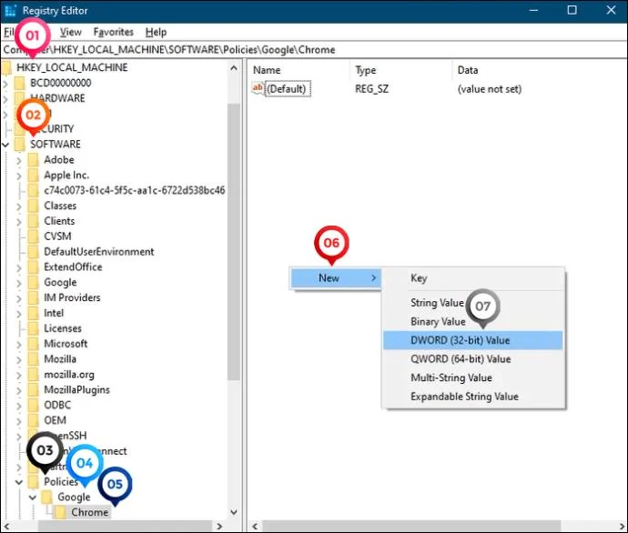The image size is (628, 533).
Task: Collapse the Google key under Policies
Action: pos(33,498)
